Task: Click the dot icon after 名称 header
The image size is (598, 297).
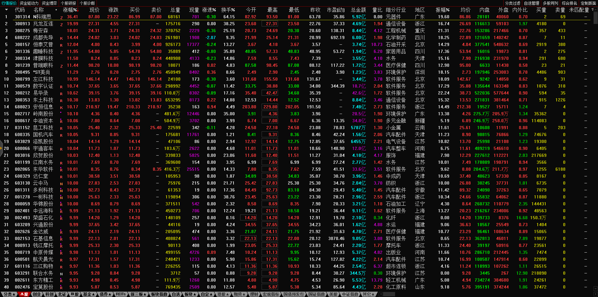Action: pyautogui.click(x=56, y=10)
